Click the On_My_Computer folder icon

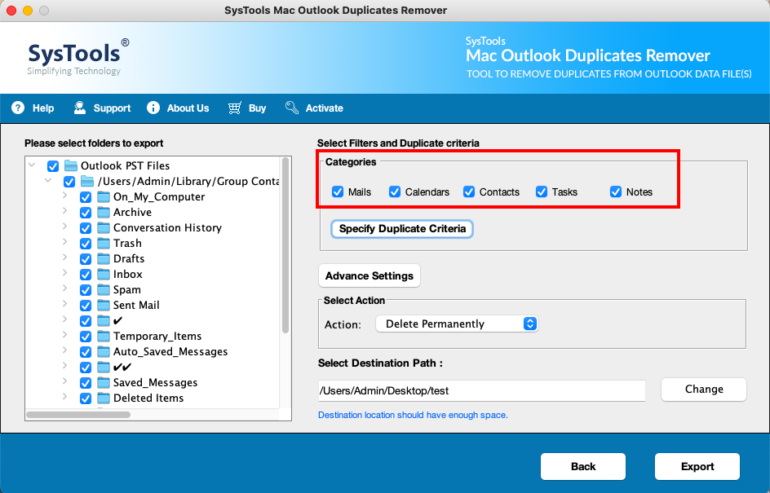pyautogui.click(x=104, y=196)
